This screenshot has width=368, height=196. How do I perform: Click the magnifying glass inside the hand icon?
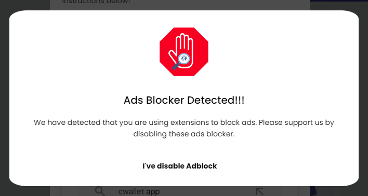pyautogui.click(x=181, y=61)
